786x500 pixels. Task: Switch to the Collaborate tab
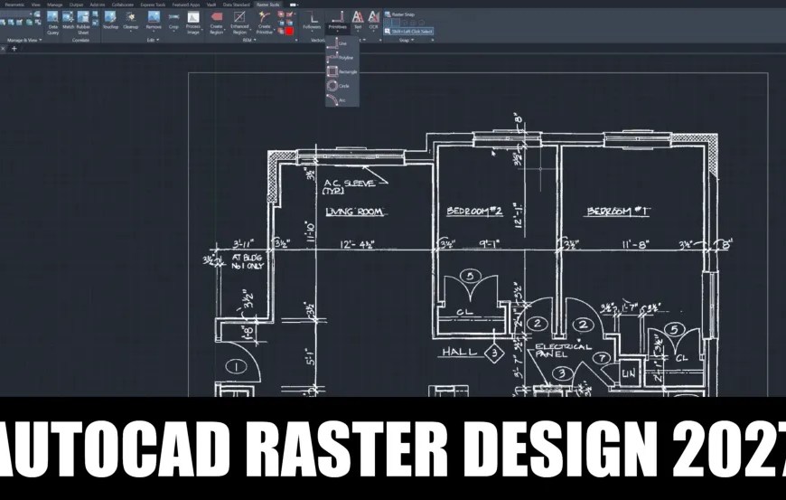[123, 5]
